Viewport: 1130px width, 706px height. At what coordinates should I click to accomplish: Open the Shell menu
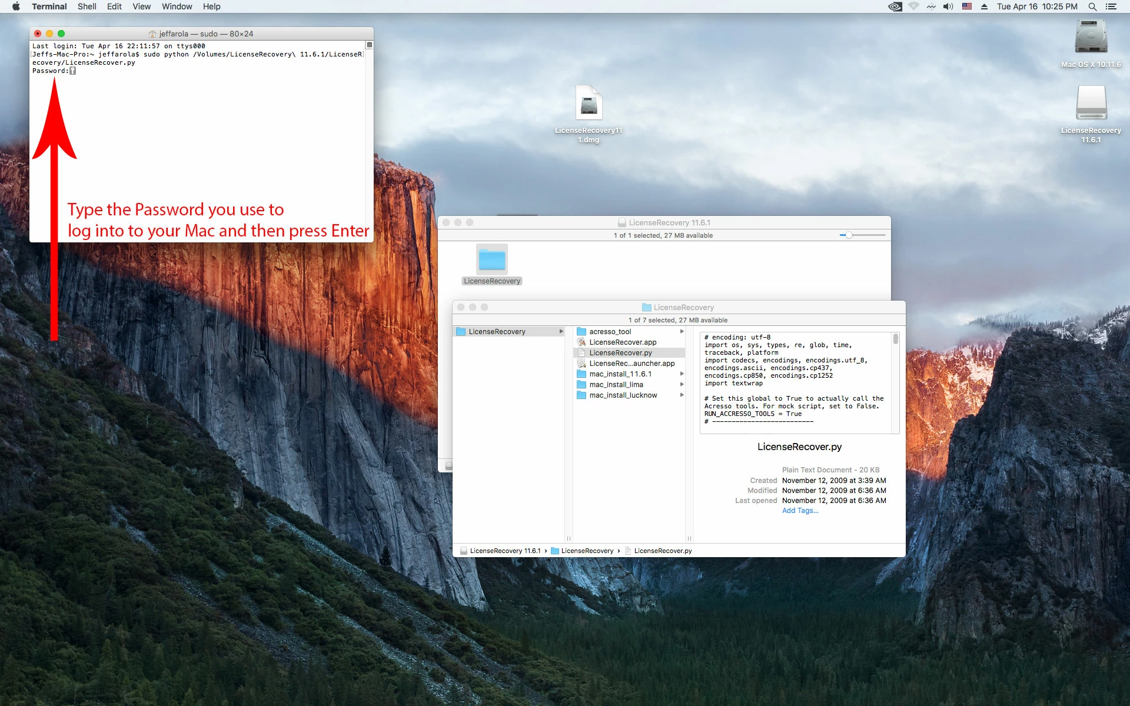click(87, 6)
